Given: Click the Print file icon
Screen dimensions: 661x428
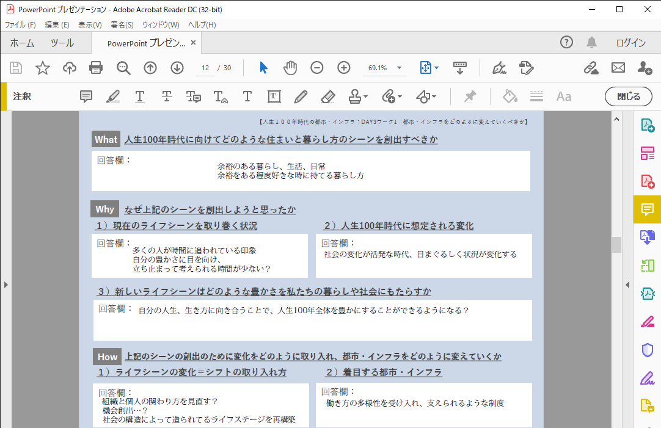Looking at the screenshot, I should tap(96, 68).
